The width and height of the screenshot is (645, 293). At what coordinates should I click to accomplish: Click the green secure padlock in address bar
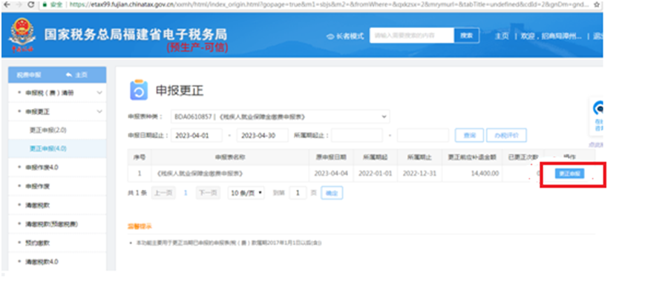[x=45, y=5]
